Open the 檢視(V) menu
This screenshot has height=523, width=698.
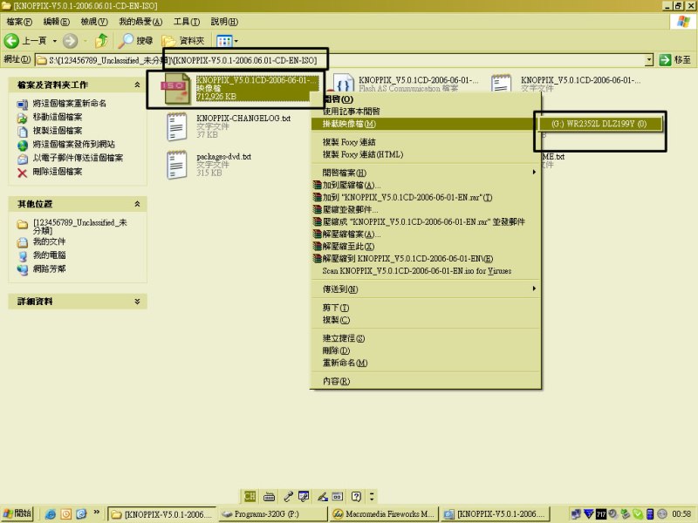pyautogui.click(x=94, y=21)
